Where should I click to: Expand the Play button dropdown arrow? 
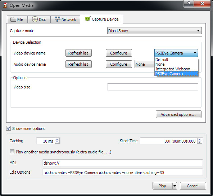175,186
